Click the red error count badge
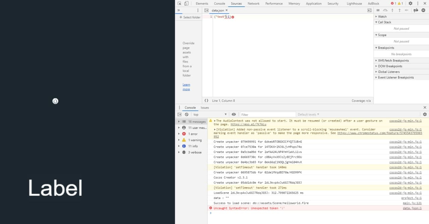Image resolution: width=429 pixels, height=224 pixels. click(393, 3)
